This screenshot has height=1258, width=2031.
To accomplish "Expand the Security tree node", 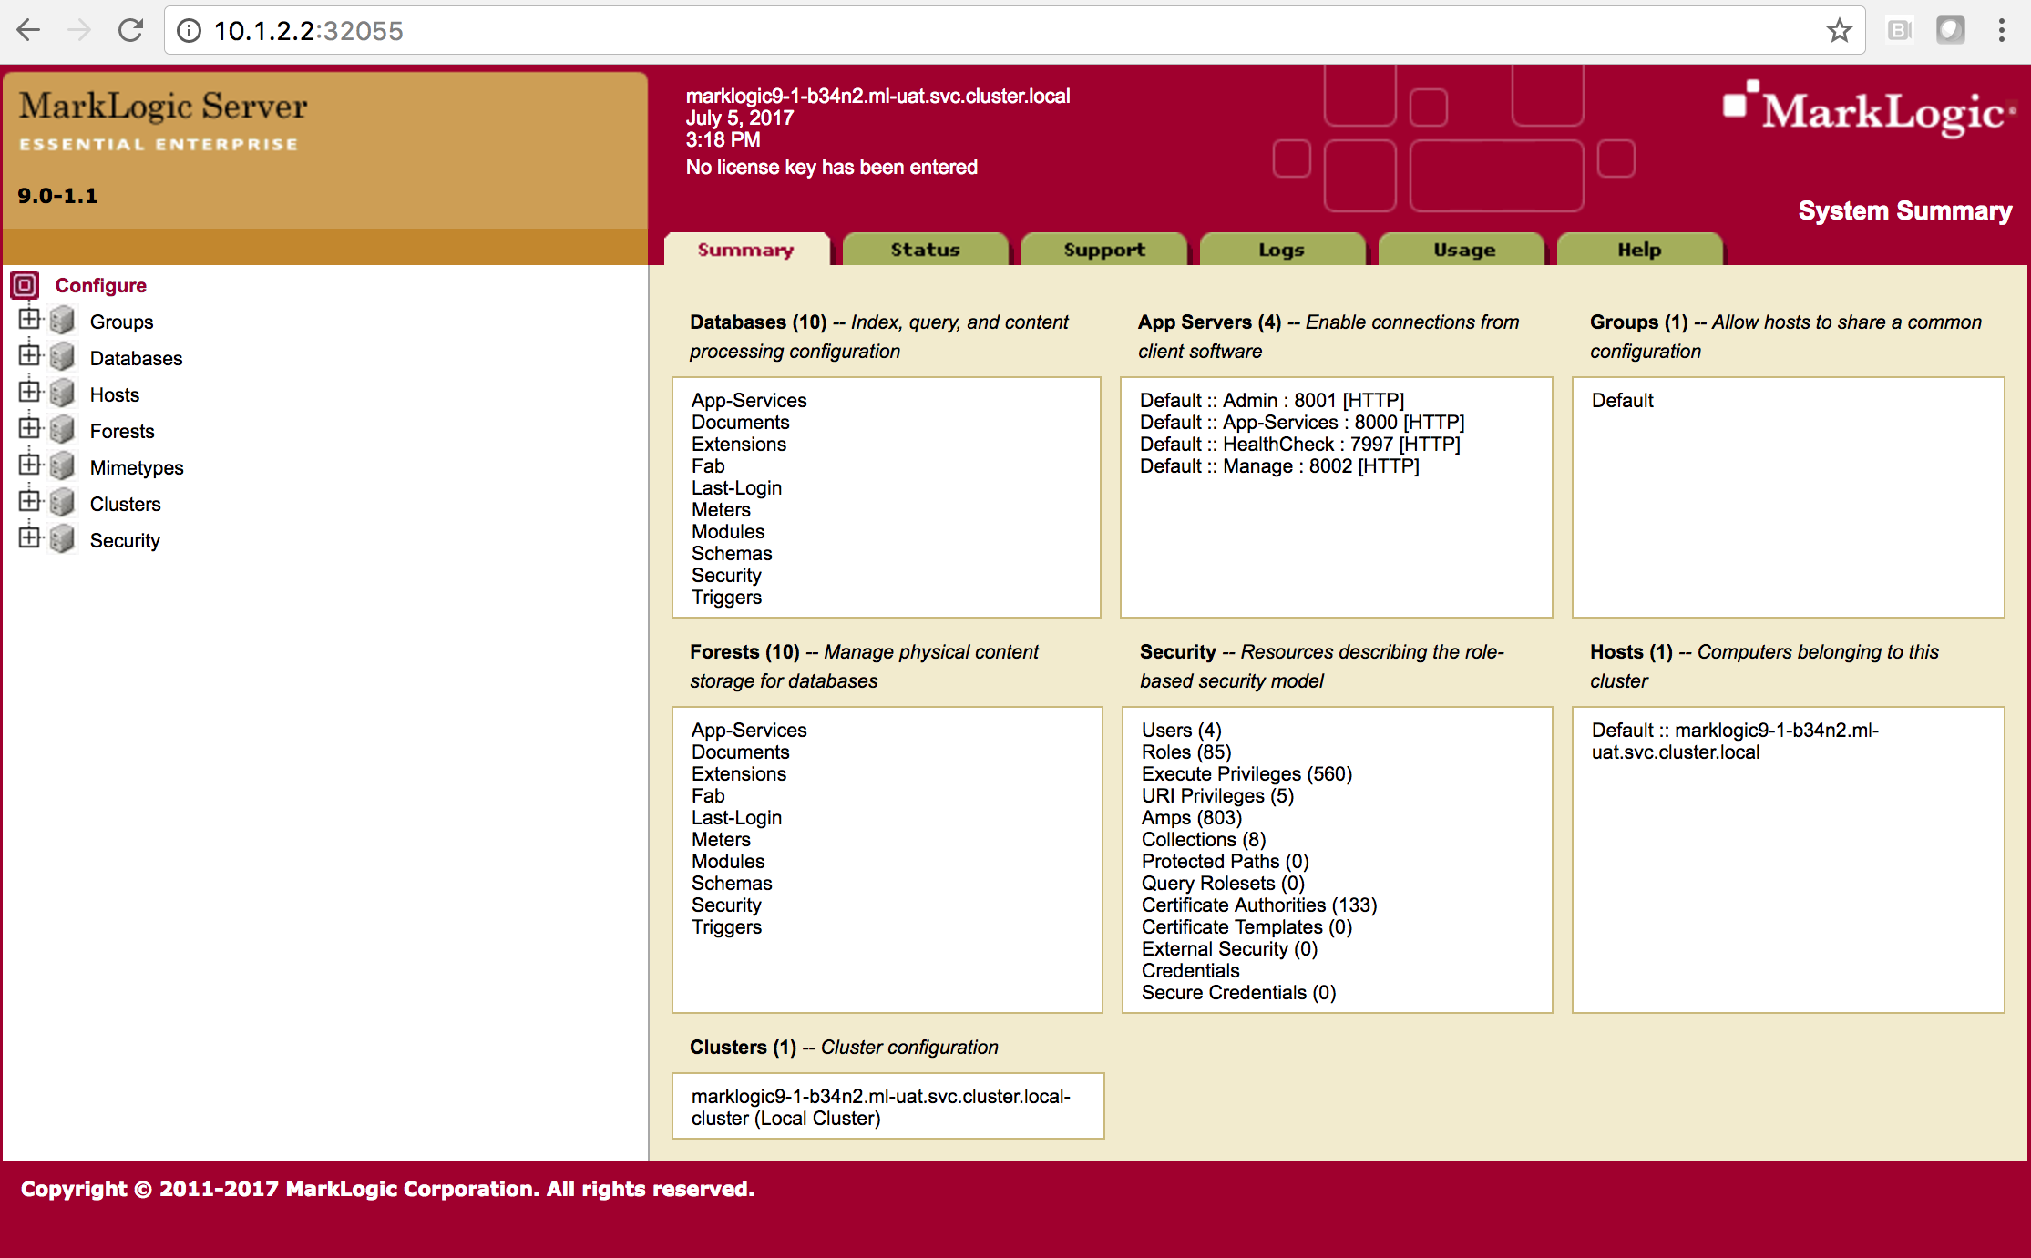I will tap(30, 537).
